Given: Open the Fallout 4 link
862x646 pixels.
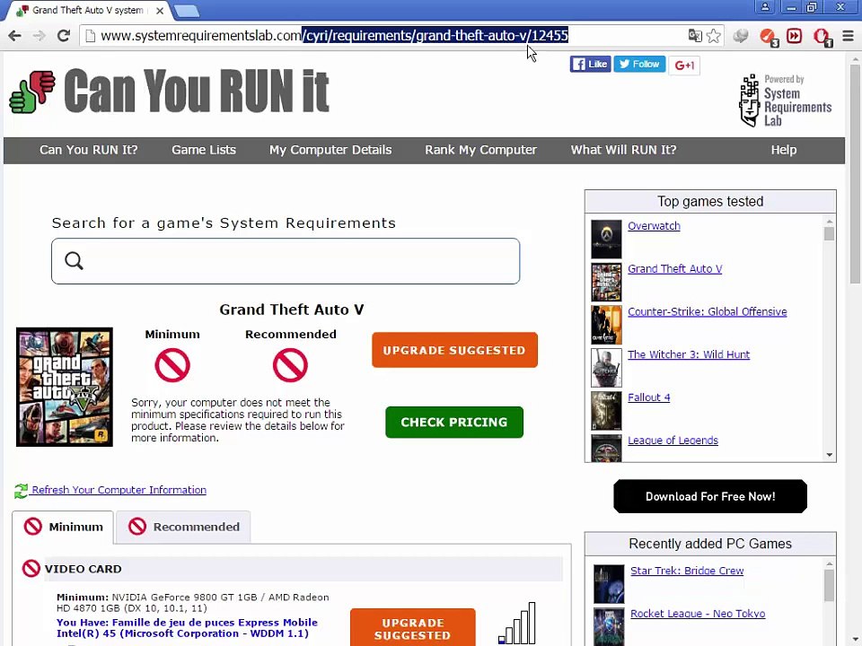Looking at the screenshot, I should coord(648,397).
